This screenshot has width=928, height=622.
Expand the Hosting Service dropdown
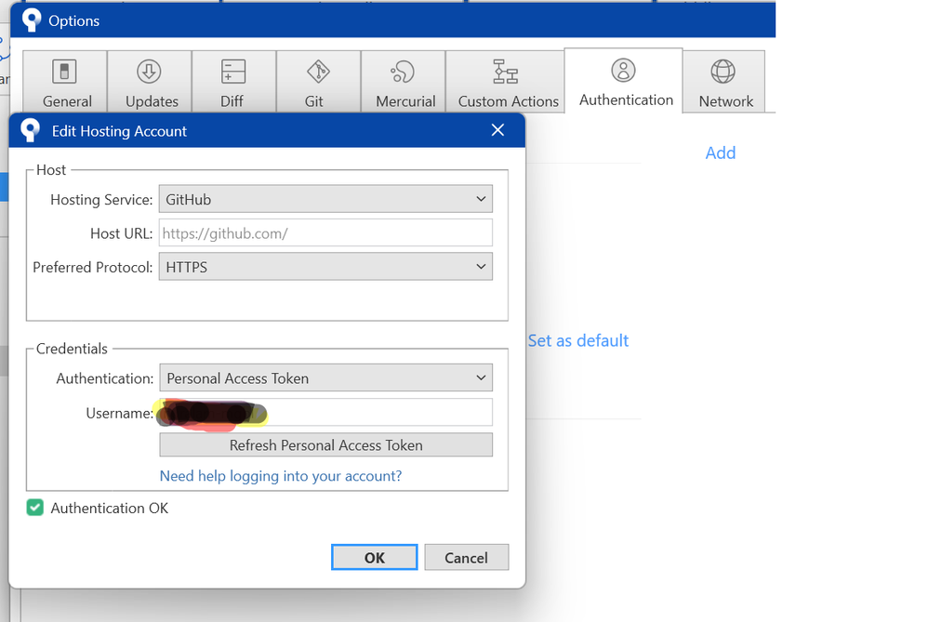[x=325, y=199]
